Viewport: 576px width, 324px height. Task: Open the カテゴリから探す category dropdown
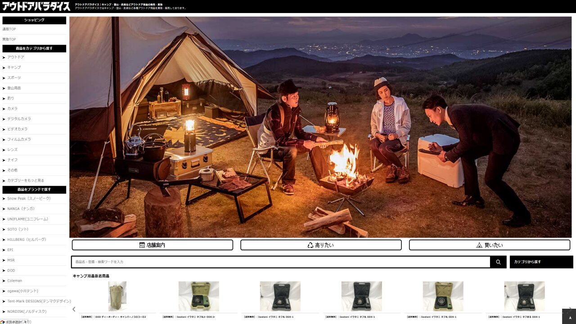pyautogui.click(x=541, y=262)
